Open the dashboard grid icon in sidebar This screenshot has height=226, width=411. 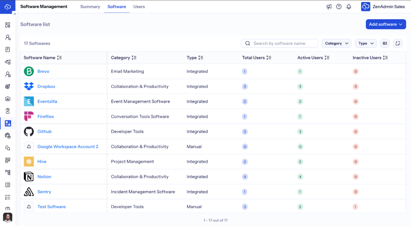[x=8, y=25]
